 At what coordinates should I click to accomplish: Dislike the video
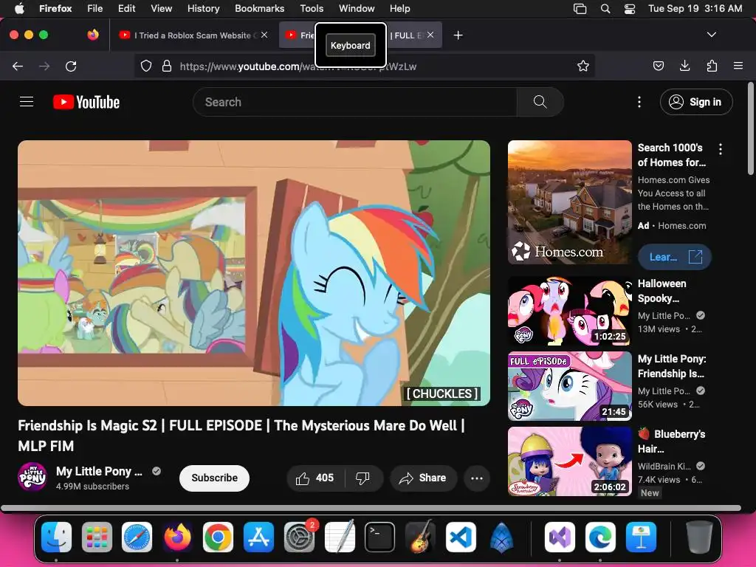pyautogui.click(x=363, y=478)
